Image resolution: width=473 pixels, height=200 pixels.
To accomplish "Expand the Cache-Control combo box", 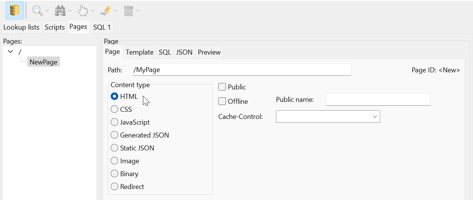I will click(375, 117).
